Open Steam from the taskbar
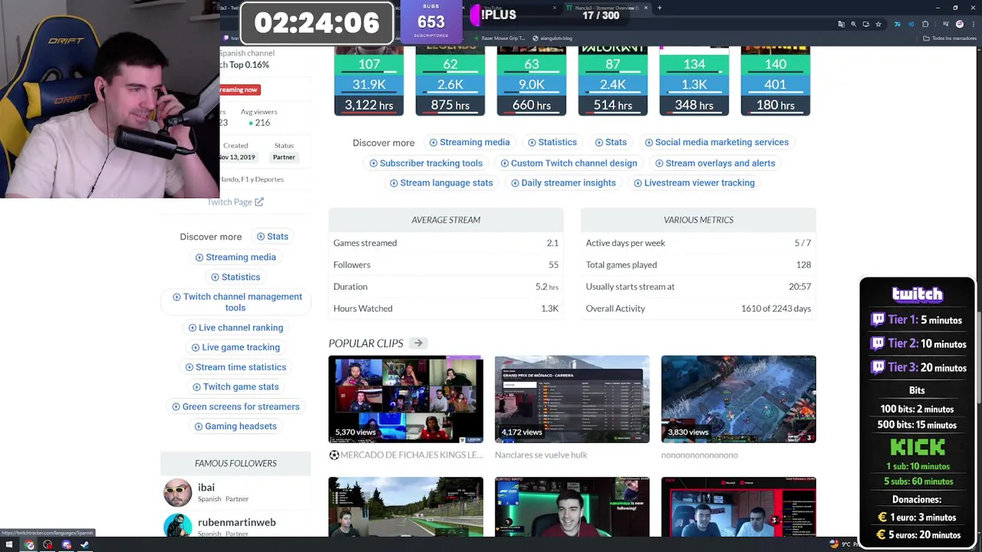Viewport: 982px width, 552px height. 84,545
